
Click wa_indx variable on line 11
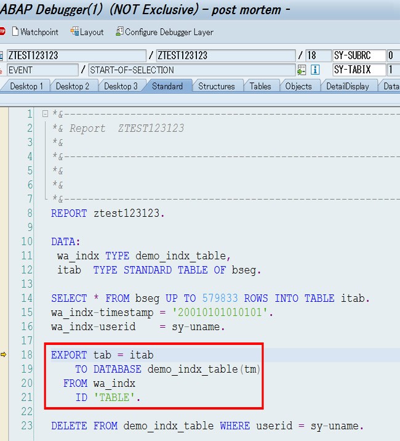pyautogui.click(x=78, y=256)
